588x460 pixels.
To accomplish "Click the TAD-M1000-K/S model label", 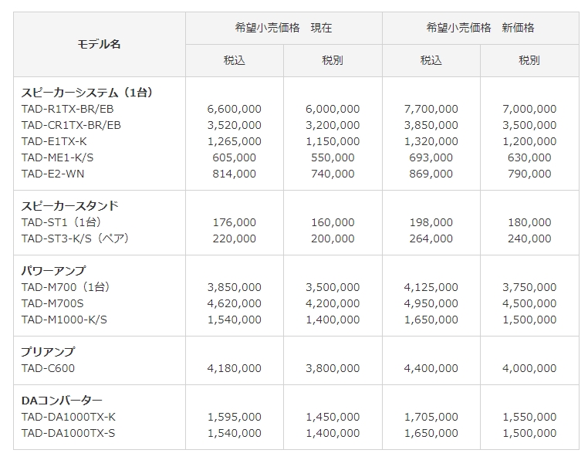I will [64, 320].
